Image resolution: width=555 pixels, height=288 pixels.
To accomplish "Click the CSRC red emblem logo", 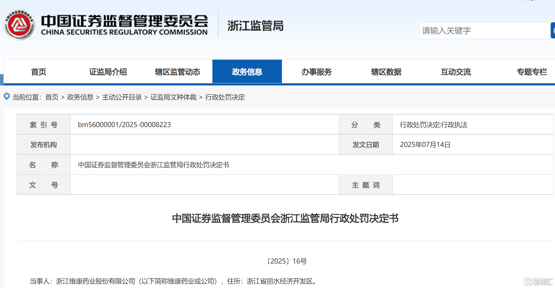I will [x=19, y=25].
